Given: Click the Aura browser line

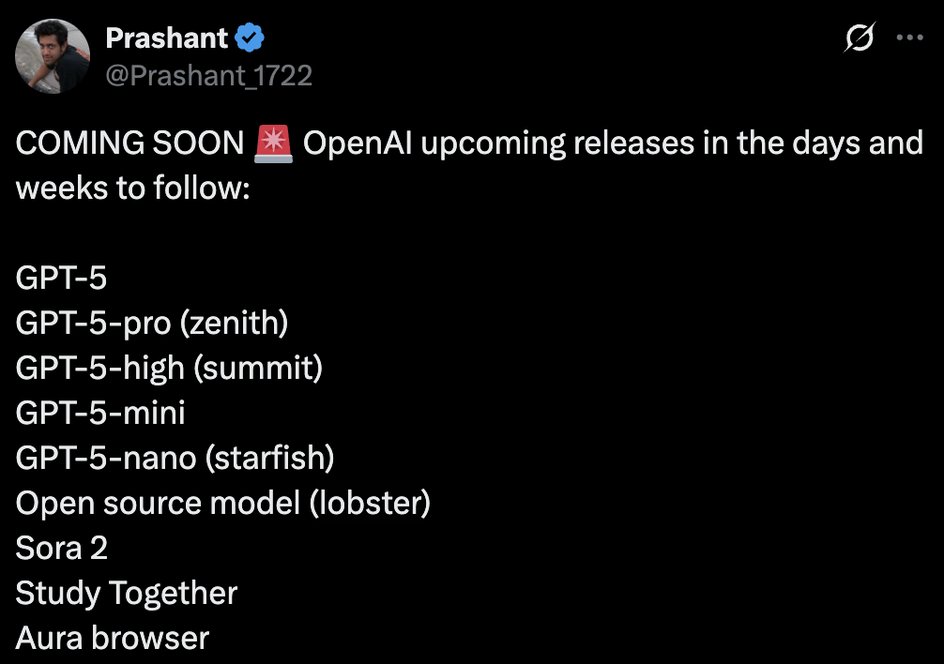Looking at the screenshot, I should [x=113, y=638].
